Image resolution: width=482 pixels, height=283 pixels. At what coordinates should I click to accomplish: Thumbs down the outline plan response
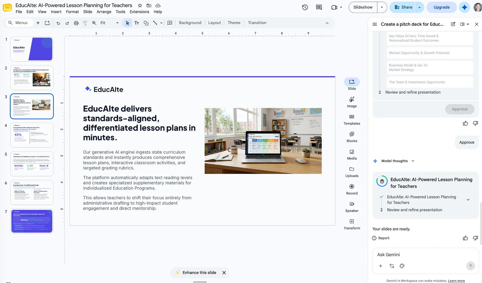tap(475, 123)
